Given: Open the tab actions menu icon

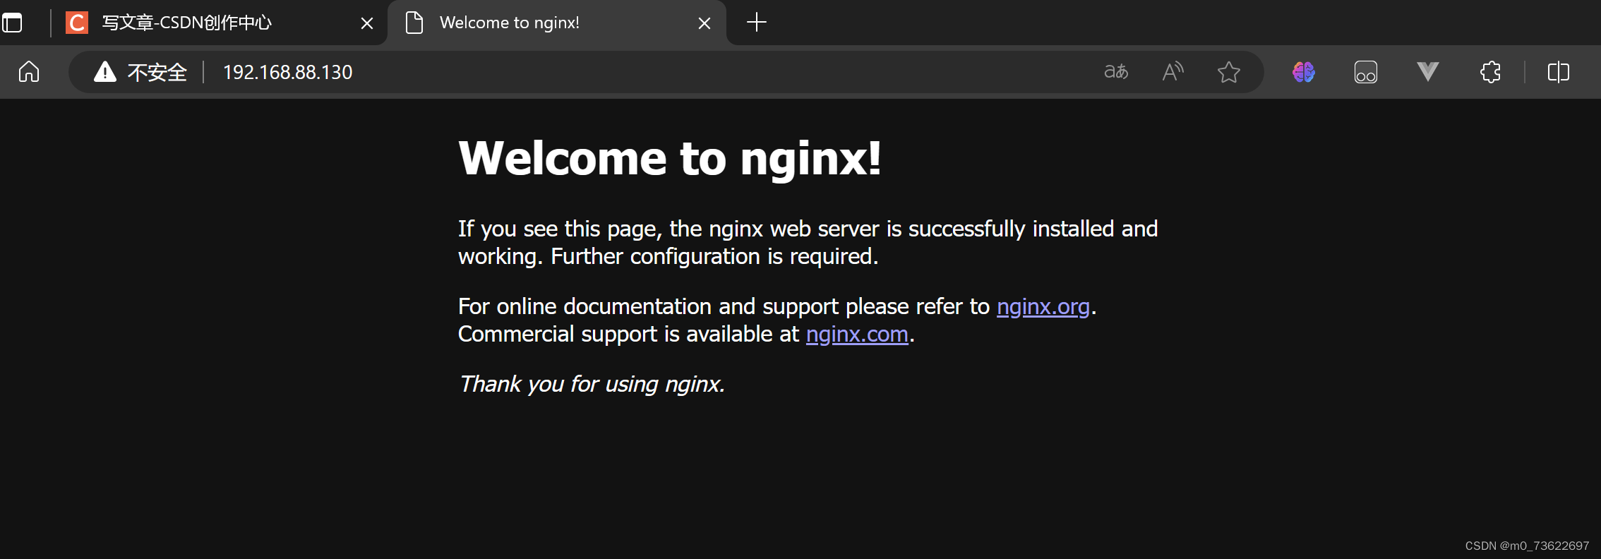Looking at the screenshot, I should coord(12,23).
